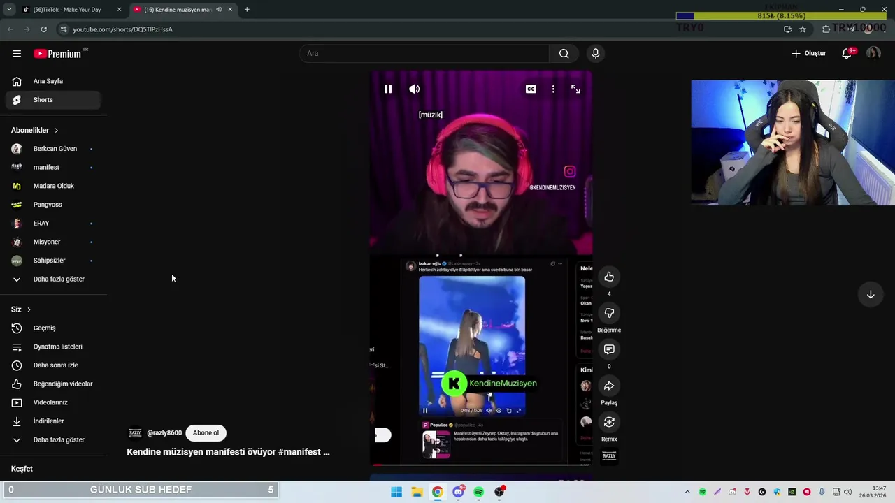
Task: Open the Short's three-dot more menu
Action: [553, 89]
